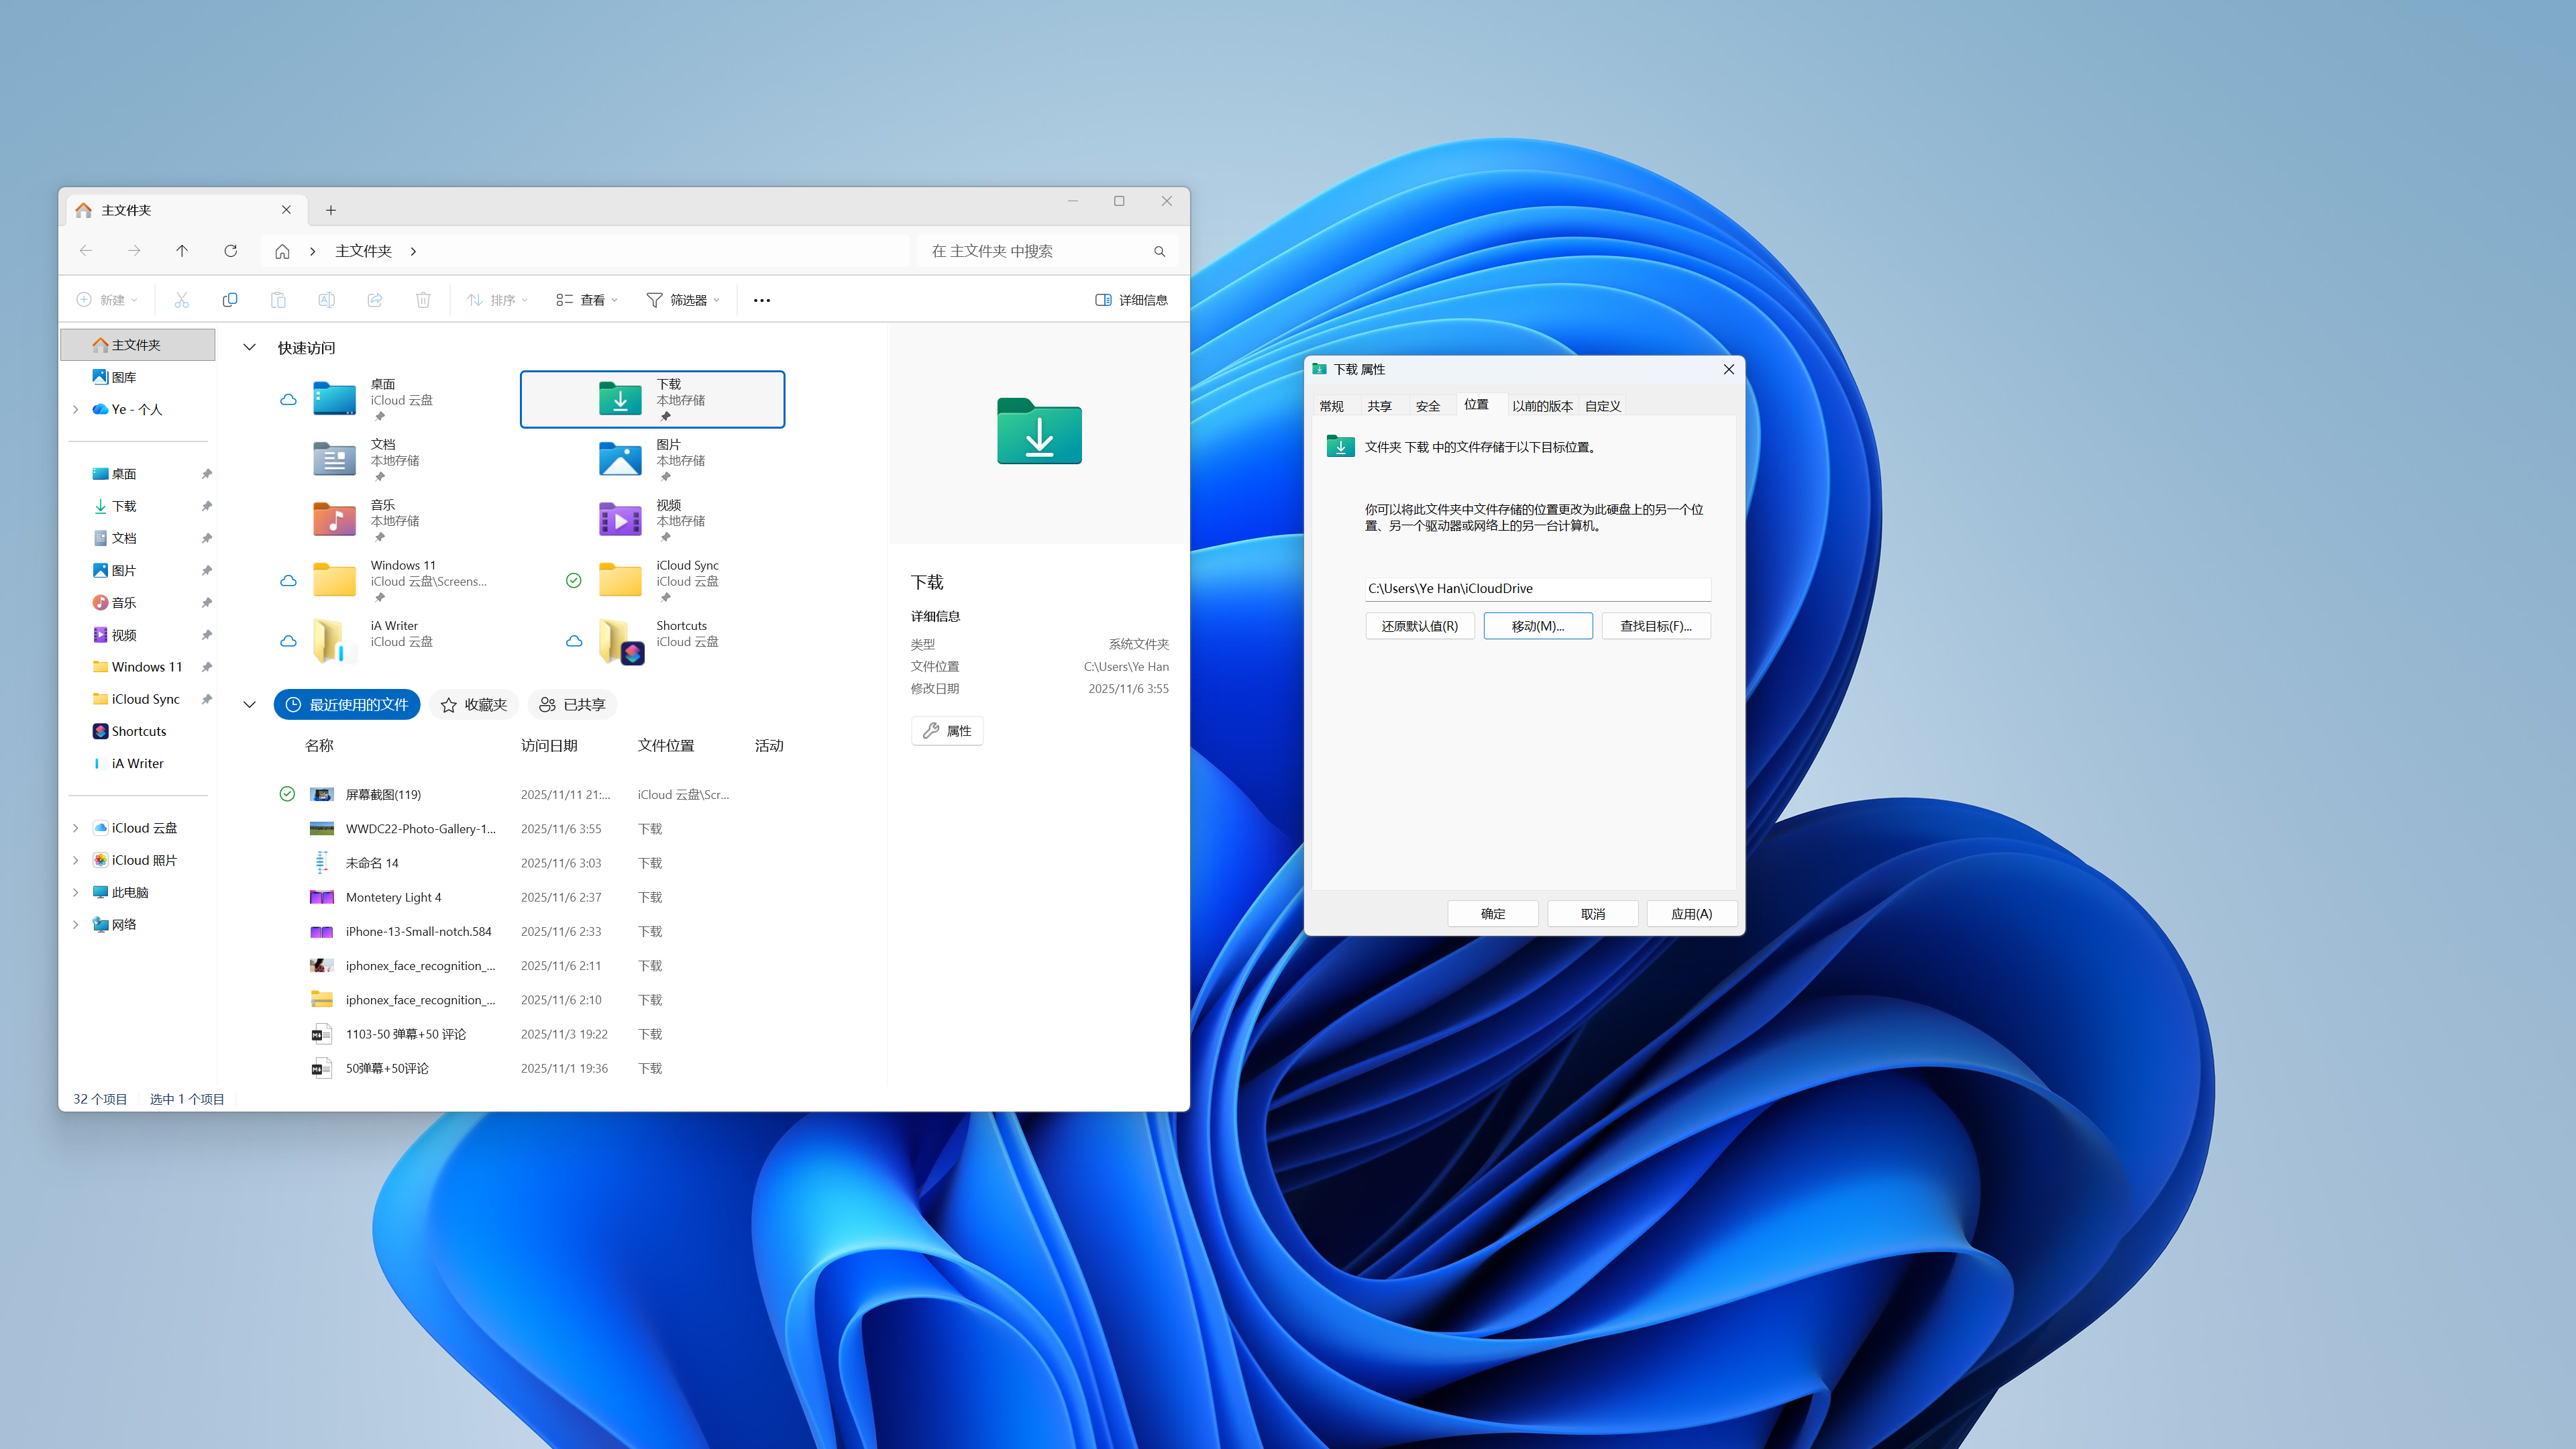
Task: Click the 还原默认值(R) button
Action: click(x=1419, y=626)
